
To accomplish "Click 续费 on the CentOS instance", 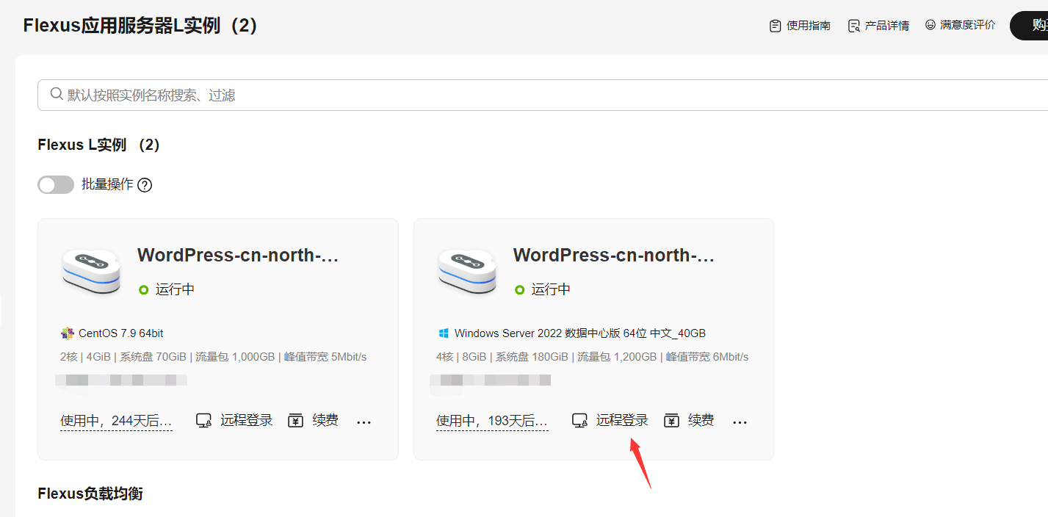I will click(x=325, y=421).
